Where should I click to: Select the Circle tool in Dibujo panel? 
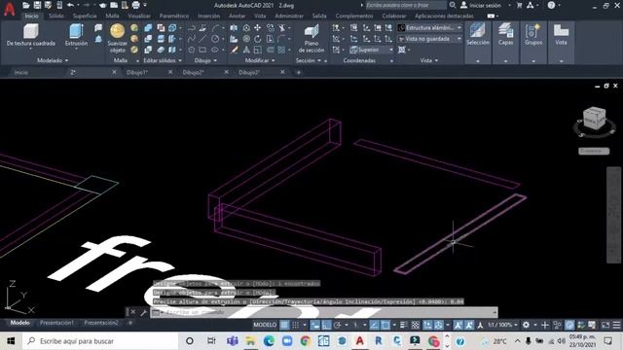coord(215,39)
